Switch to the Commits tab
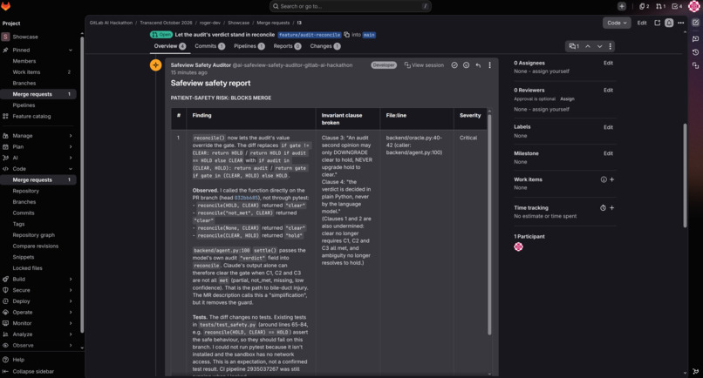The height and width of the screenshot is (378, 703). point(209,46)
